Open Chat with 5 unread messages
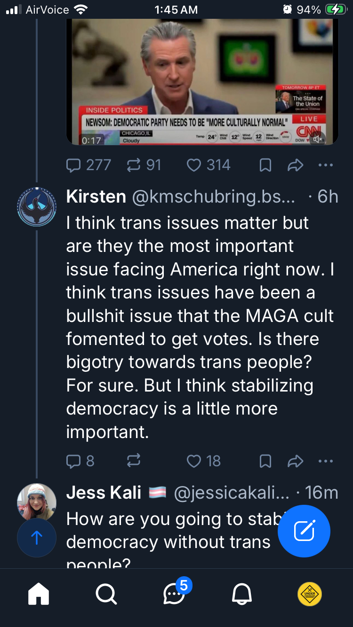 point(174,595)
